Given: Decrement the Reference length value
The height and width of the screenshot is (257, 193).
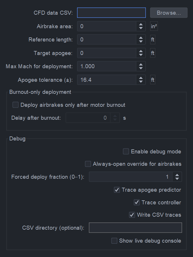Looking at the screenshot, I should 141,41.
